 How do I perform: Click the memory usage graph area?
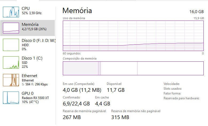(133, 36)
